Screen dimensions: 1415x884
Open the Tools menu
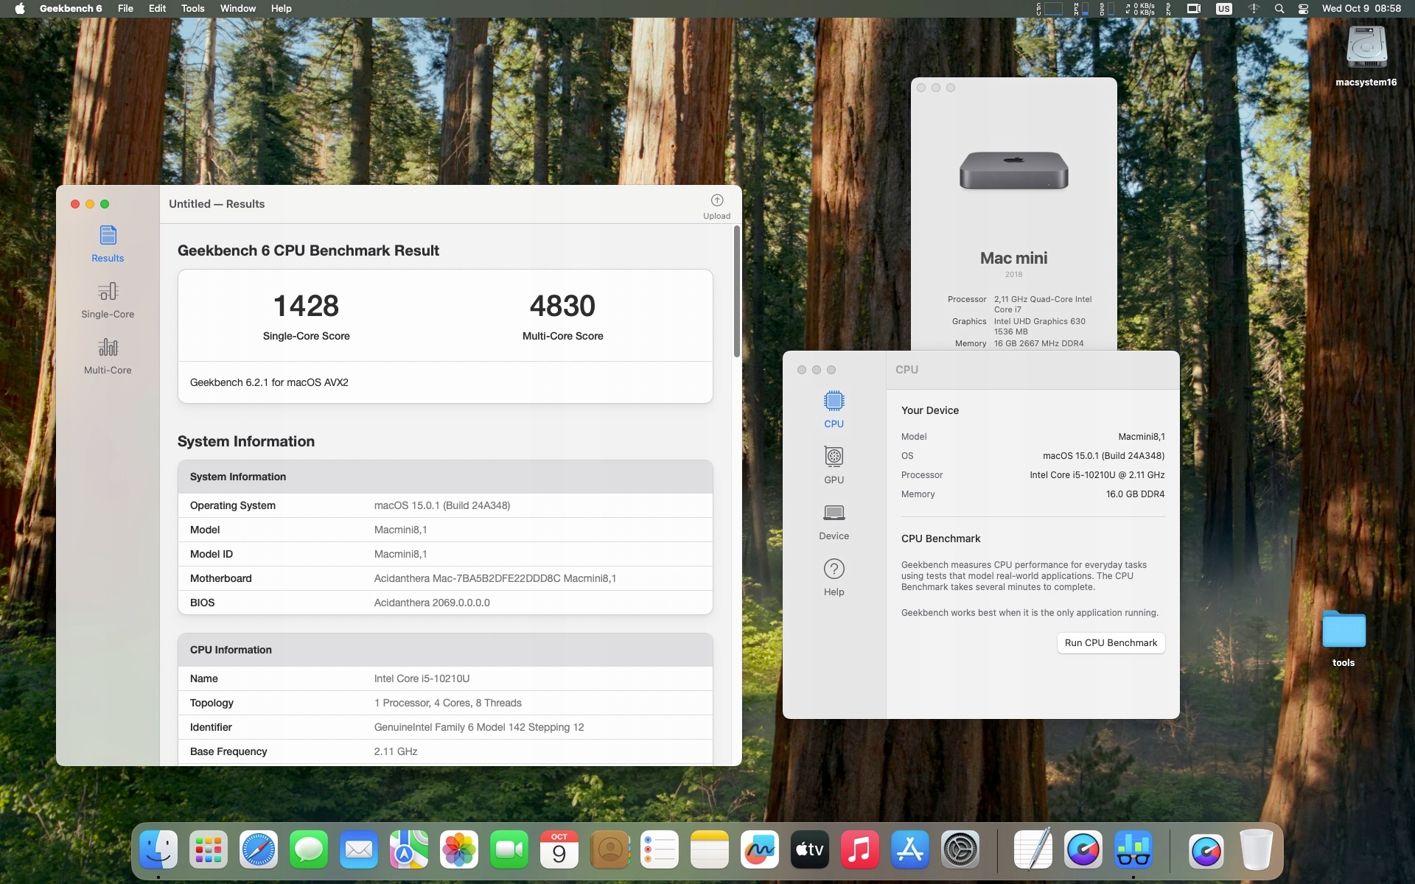(192, 8)
